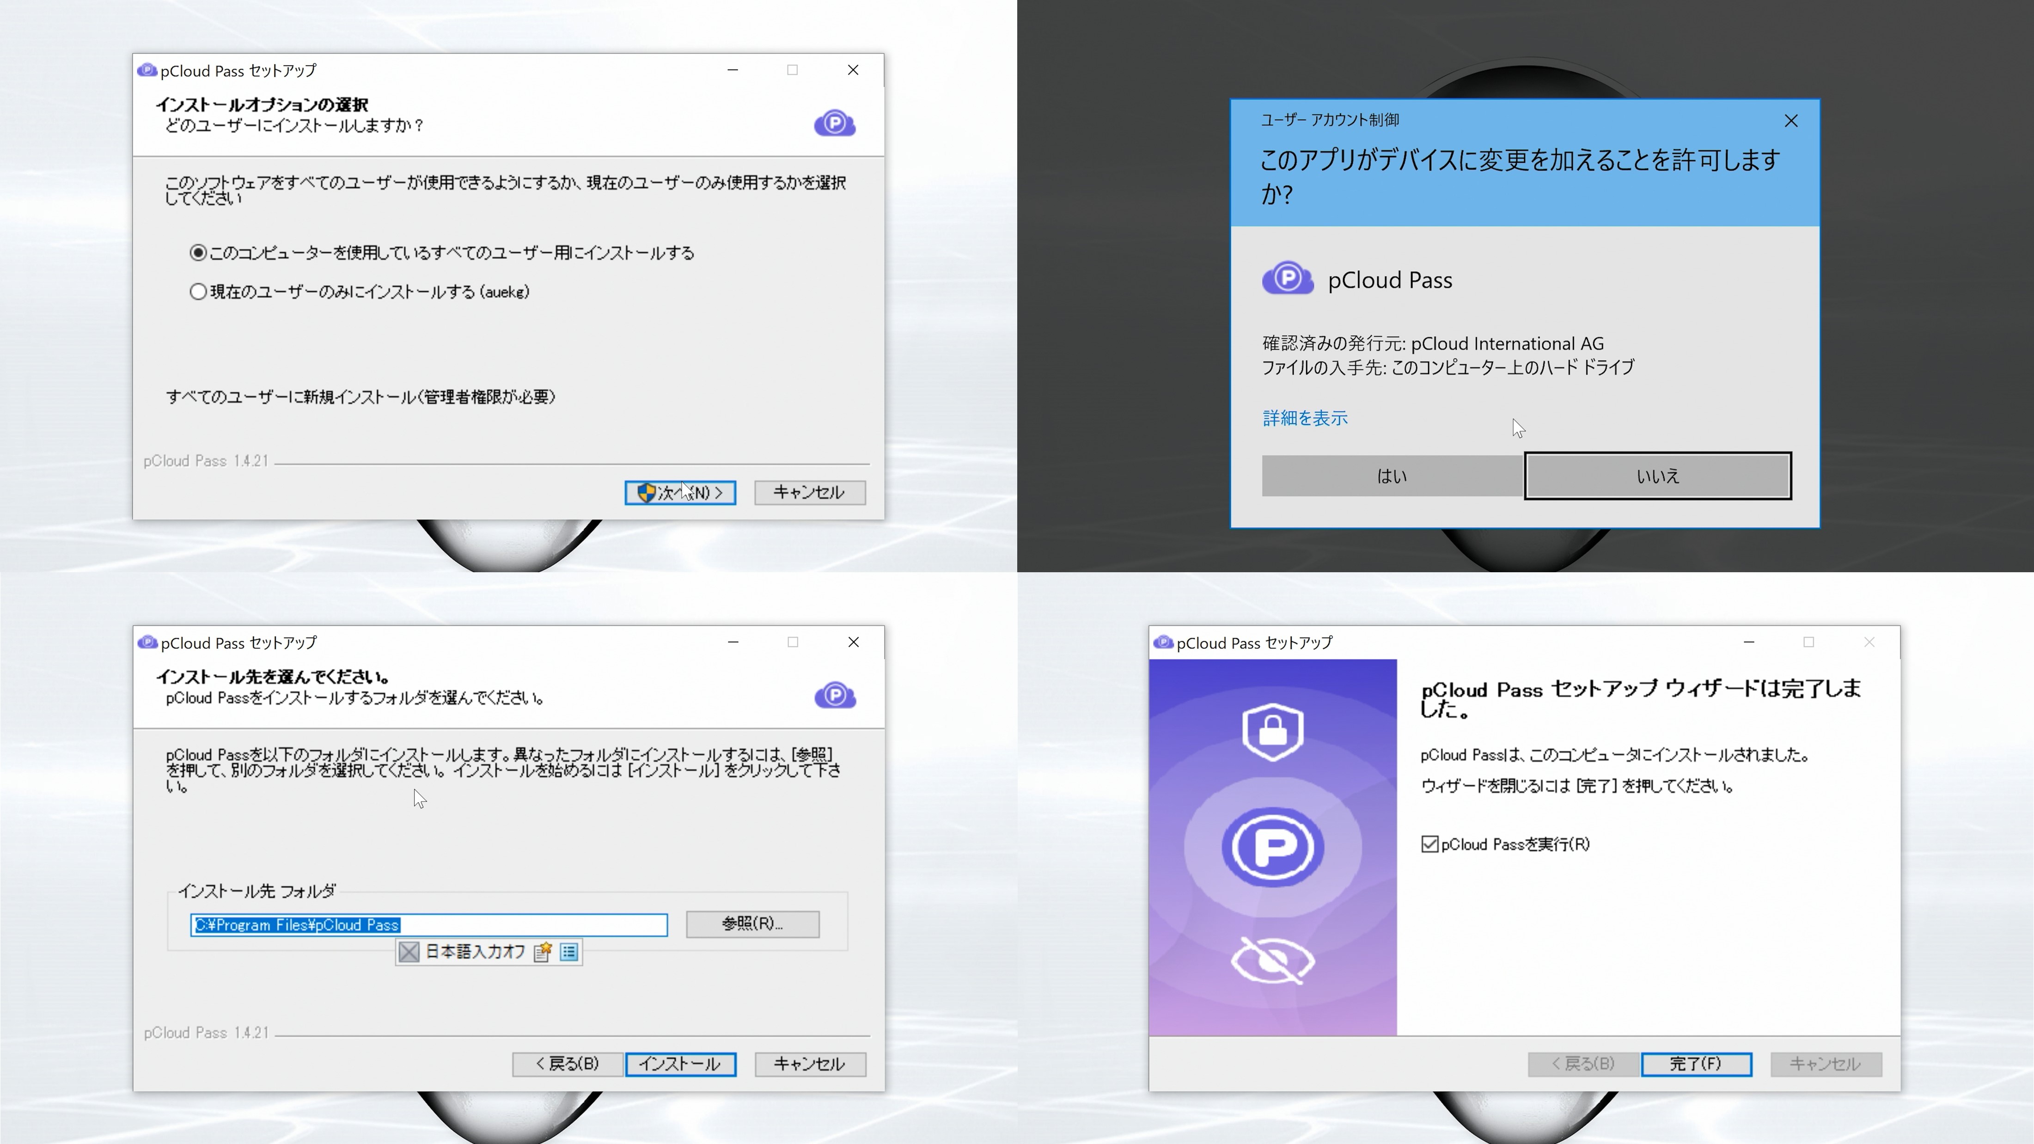Minimize the install options setup window
Viewport: 2034px width, 1144px height.
(733, 70)
